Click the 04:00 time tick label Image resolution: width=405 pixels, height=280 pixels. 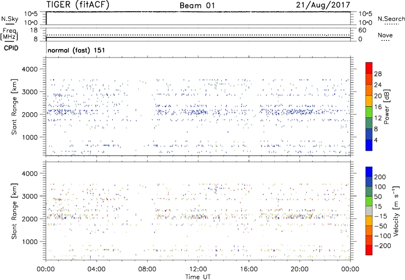coord(96,269)
